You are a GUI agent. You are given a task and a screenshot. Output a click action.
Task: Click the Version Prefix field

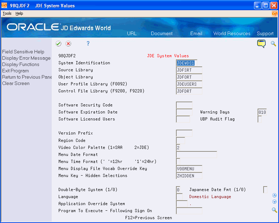coord(184,133)
